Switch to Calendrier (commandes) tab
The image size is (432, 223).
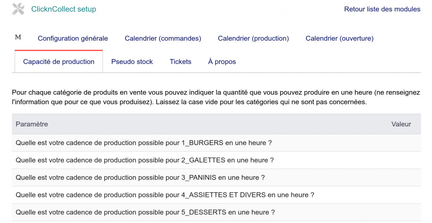tap(163, 38)
